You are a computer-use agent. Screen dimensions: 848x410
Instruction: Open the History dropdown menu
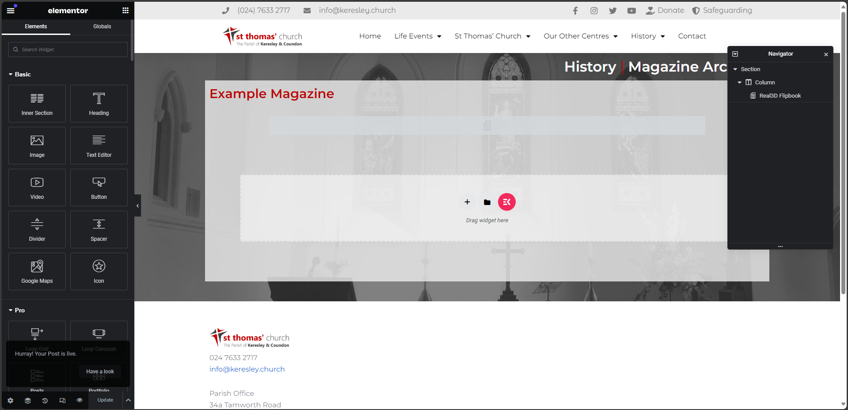(648, 36)
